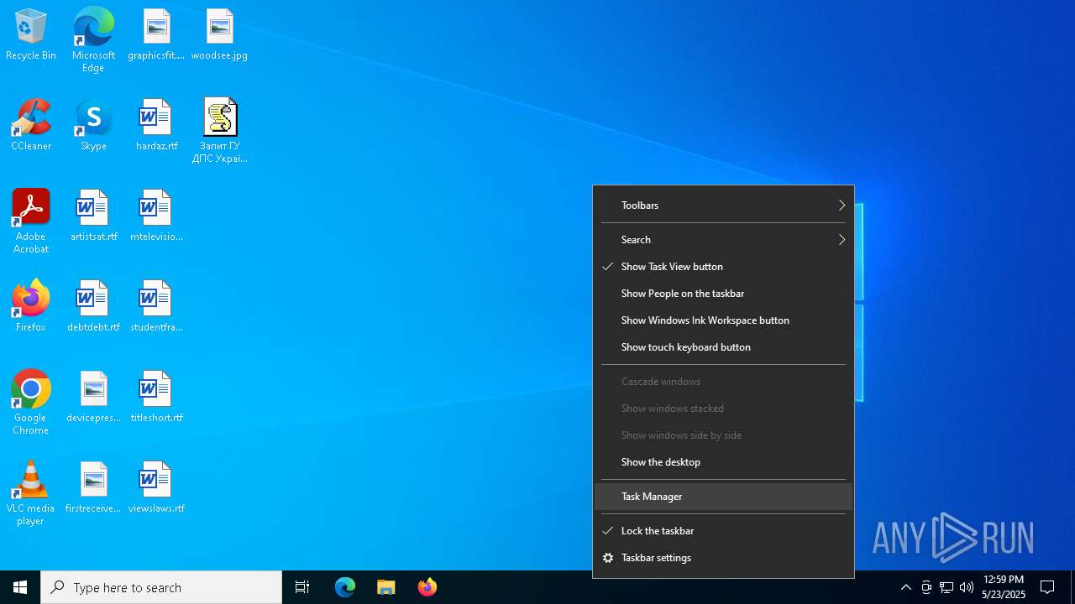This screenshot has height=604, width=1075.
Task: Select the devicepres image file icon
Action: [93, 398]
